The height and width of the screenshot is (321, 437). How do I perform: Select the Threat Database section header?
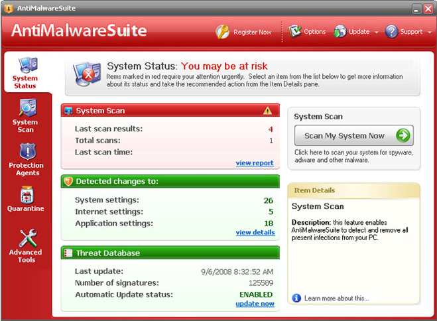coord(170,253)
